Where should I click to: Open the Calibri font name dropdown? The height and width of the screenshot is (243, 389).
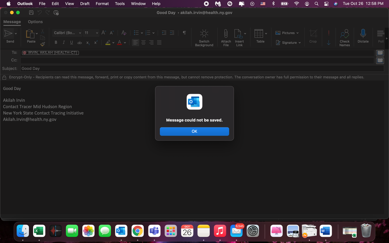[67, 33]
